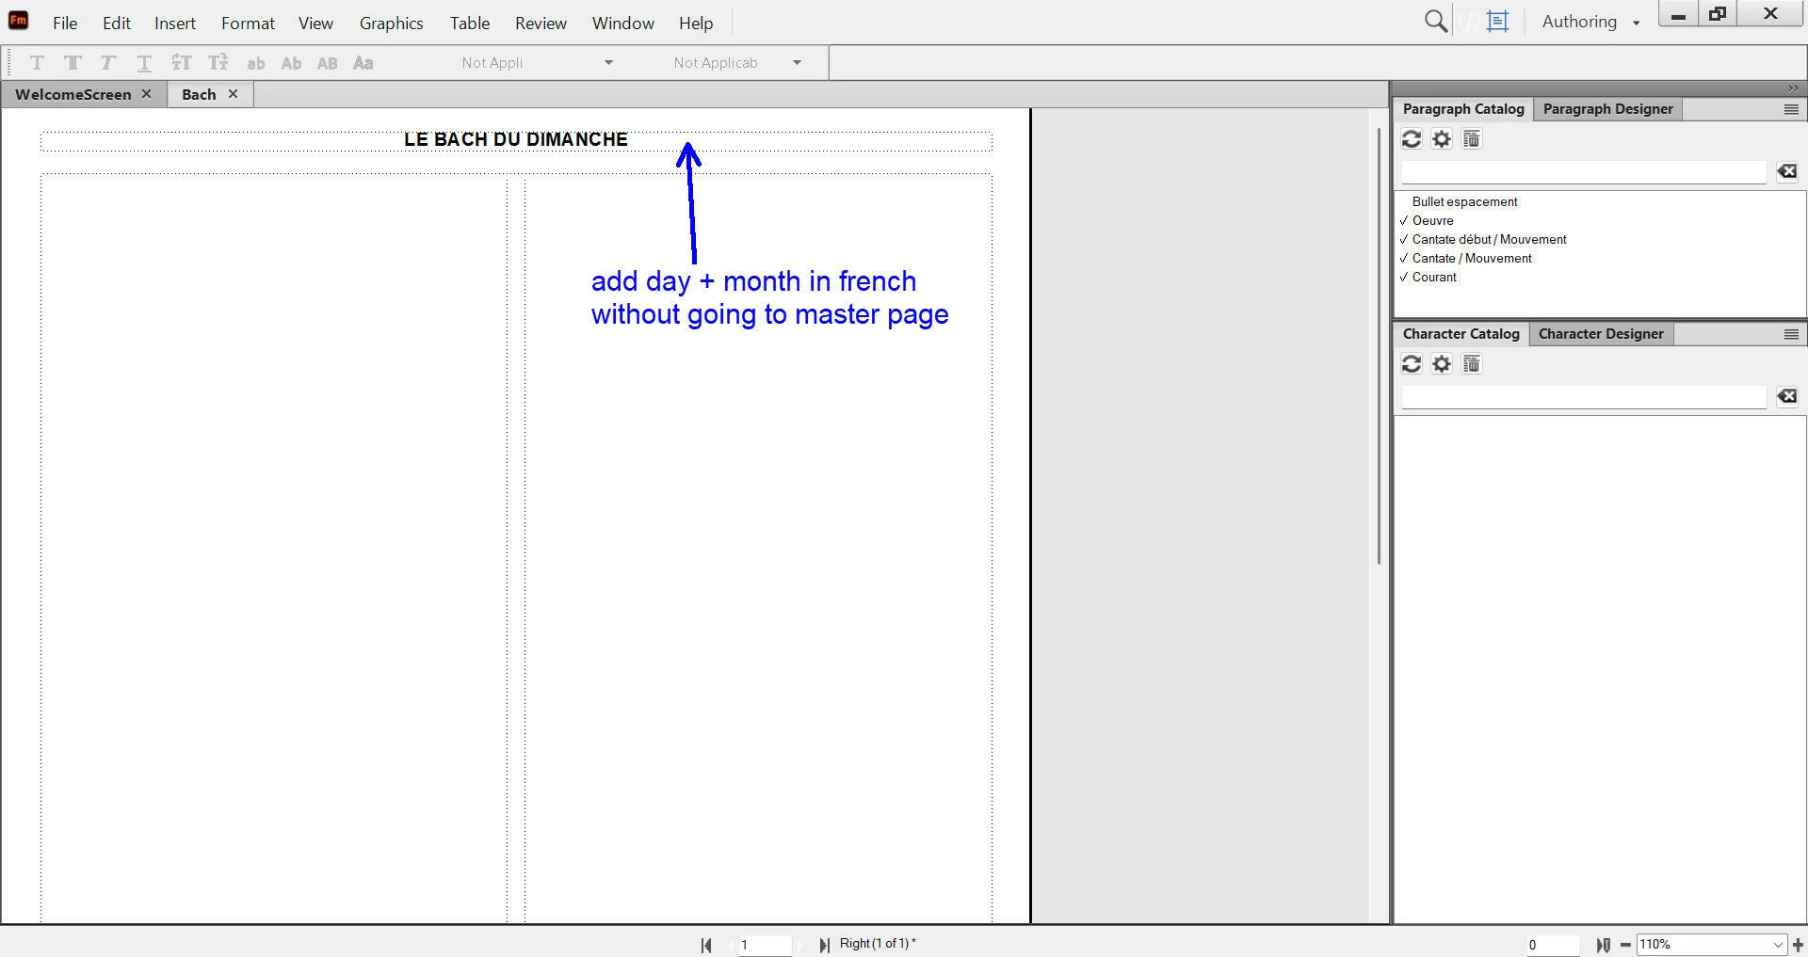
Task: Apply initial caps (Ab) formatting
Action: 291,63
